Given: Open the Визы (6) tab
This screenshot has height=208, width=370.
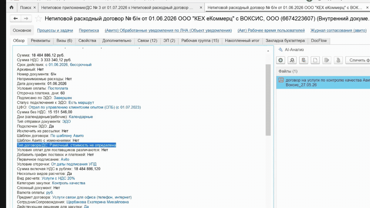Looking at the screenshot, I should click(64, 40).
